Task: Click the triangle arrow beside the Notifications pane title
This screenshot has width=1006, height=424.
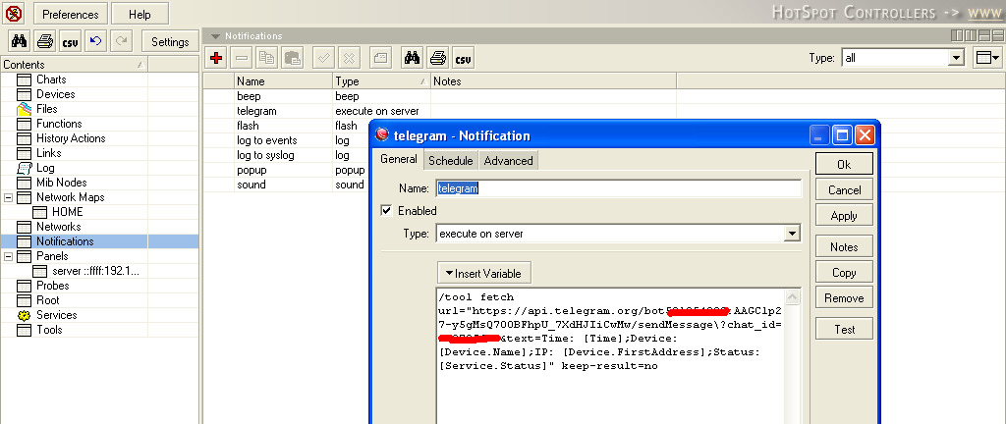Action: (215, 36)
